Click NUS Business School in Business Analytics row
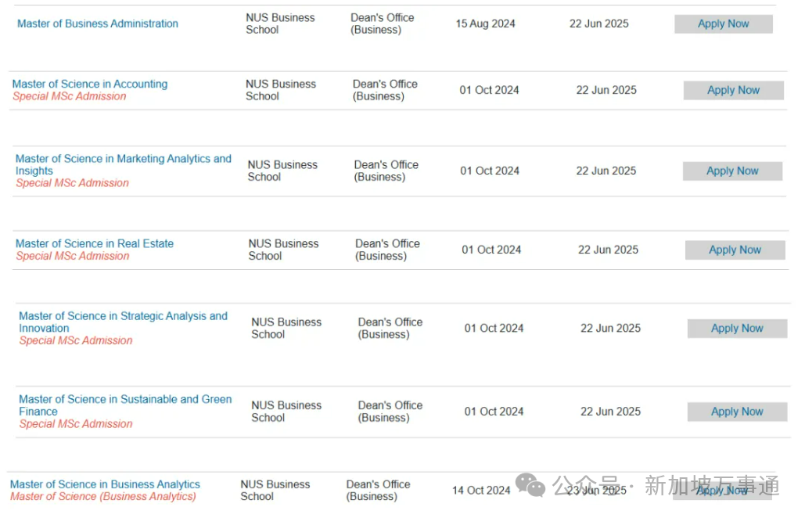 pos(275,491)
